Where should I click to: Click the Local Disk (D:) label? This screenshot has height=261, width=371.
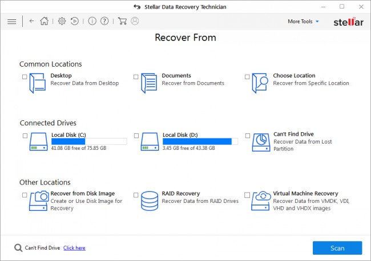pos(180,135)
